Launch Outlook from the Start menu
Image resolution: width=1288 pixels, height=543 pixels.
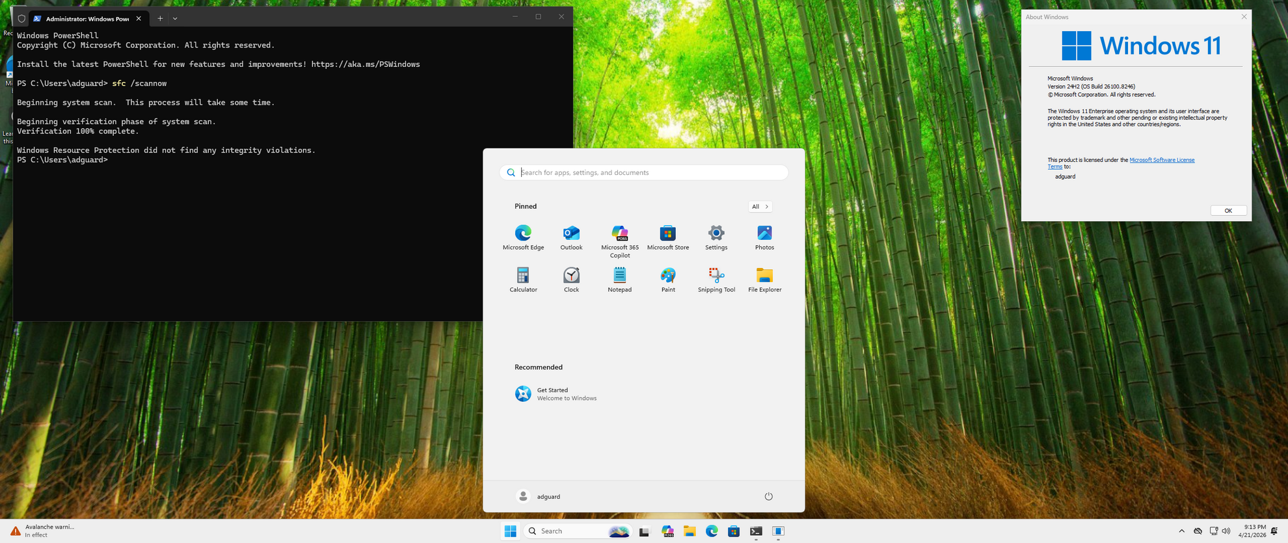571,233
